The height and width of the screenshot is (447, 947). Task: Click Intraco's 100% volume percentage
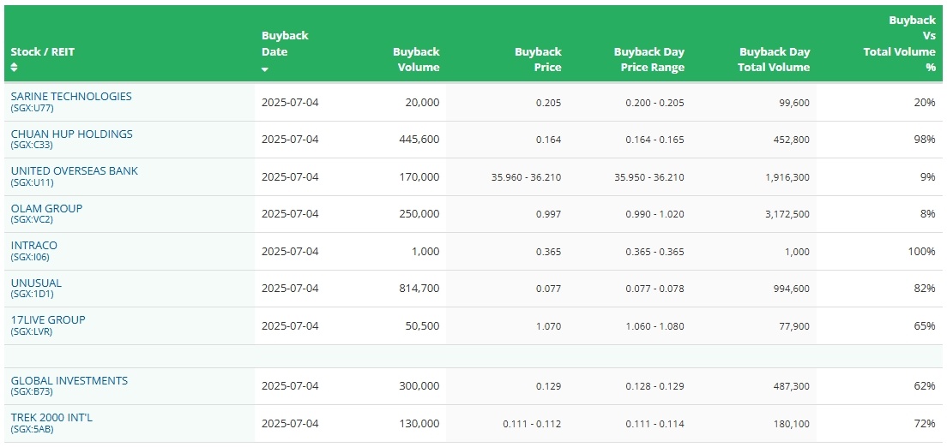(921, 251)
